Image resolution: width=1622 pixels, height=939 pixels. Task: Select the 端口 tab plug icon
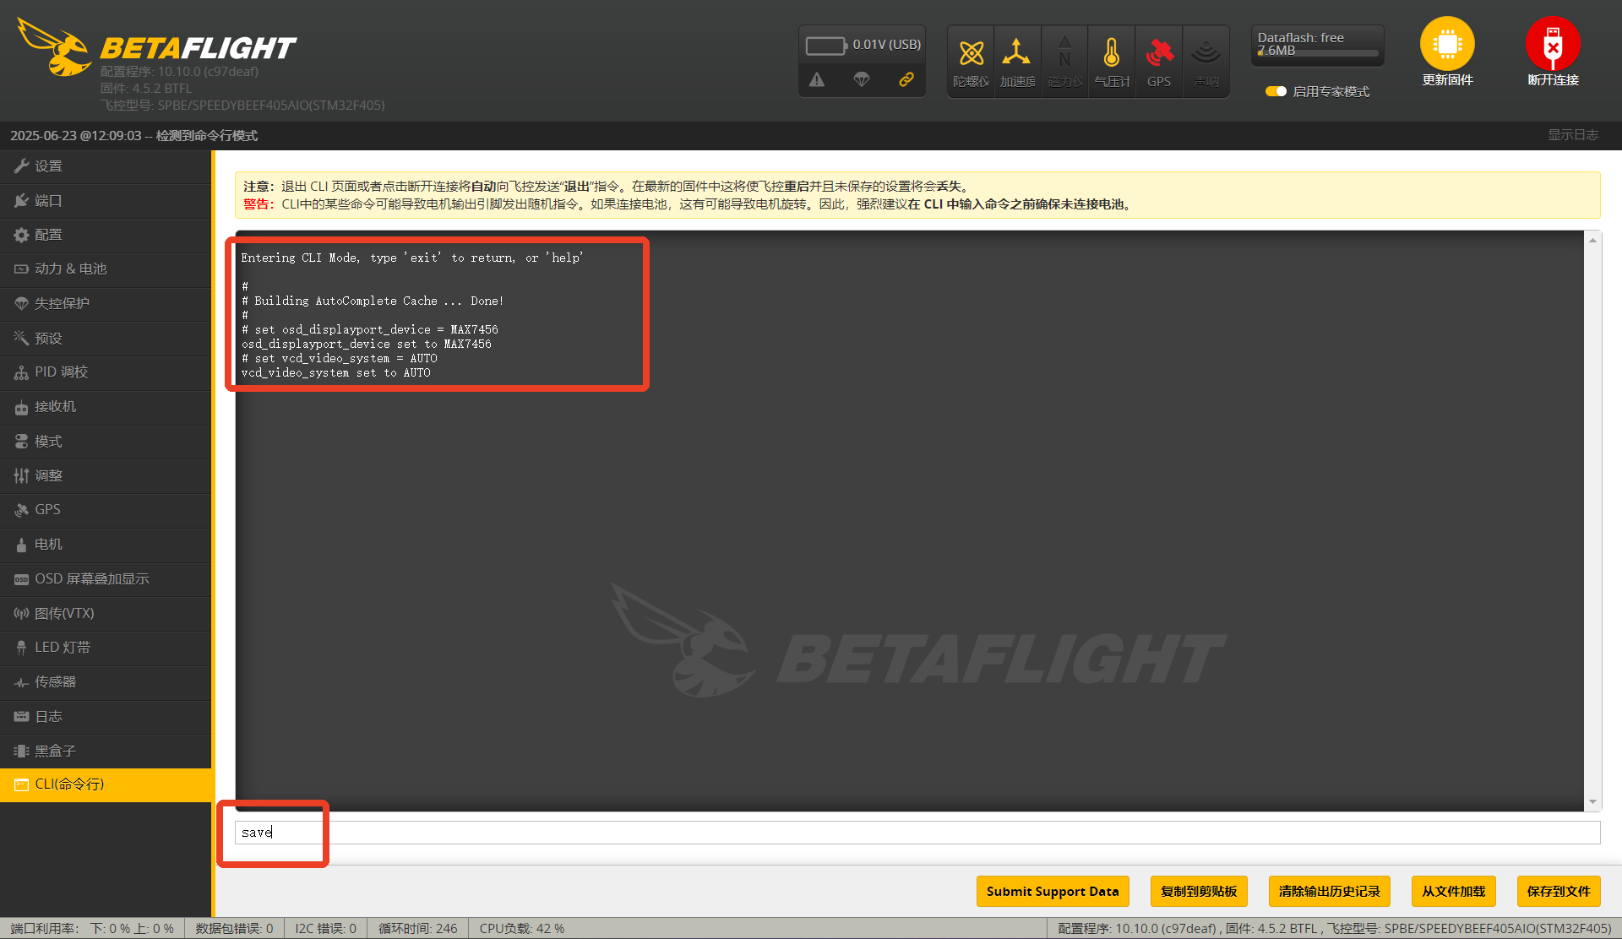[x=21, y=201]
